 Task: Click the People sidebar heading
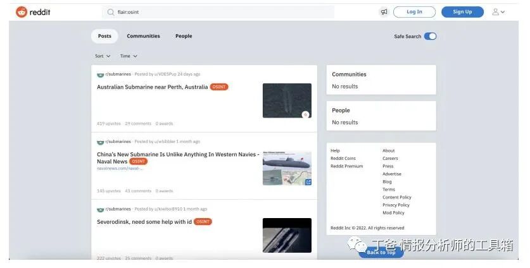click(x=341, y=111)
